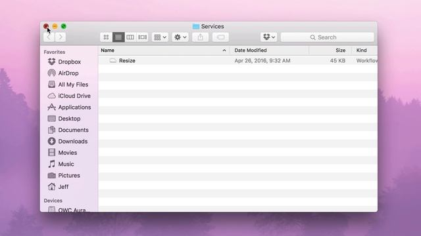Screen dimensions: 421x236
Task: Click the Movies film icon
Action: 51,152
